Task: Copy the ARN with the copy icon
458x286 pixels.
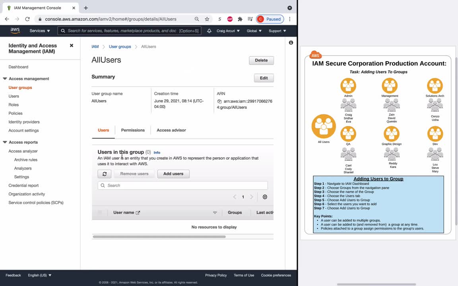Action: [x=219, y=101]
